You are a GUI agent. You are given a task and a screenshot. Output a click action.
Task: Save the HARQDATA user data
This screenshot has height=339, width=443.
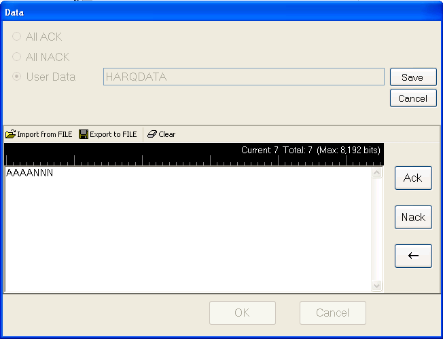[x=413, y=77]
